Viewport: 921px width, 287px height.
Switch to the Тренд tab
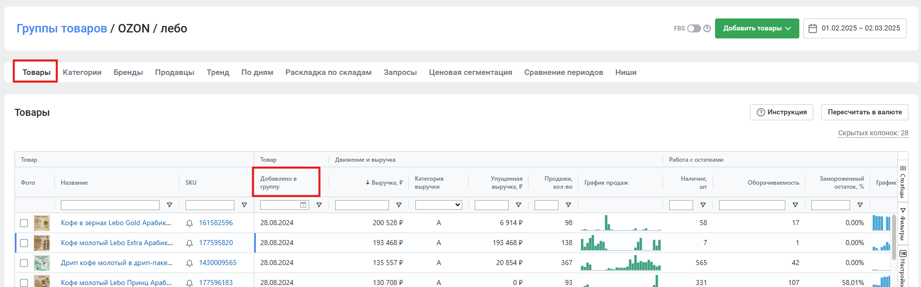218,72
